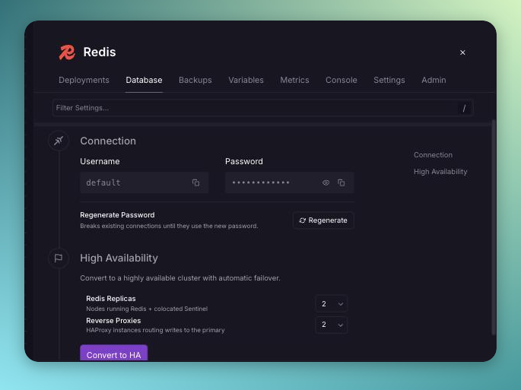This screenshot has height=390, width=521.
Task: Click the High Availability flag icon
Action: point(59,258)
